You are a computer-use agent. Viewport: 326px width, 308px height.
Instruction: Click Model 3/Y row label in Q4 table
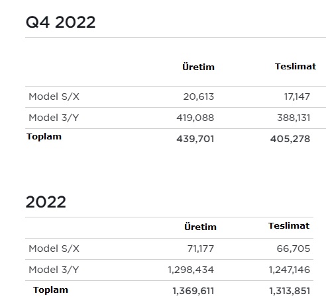point(54,118)
